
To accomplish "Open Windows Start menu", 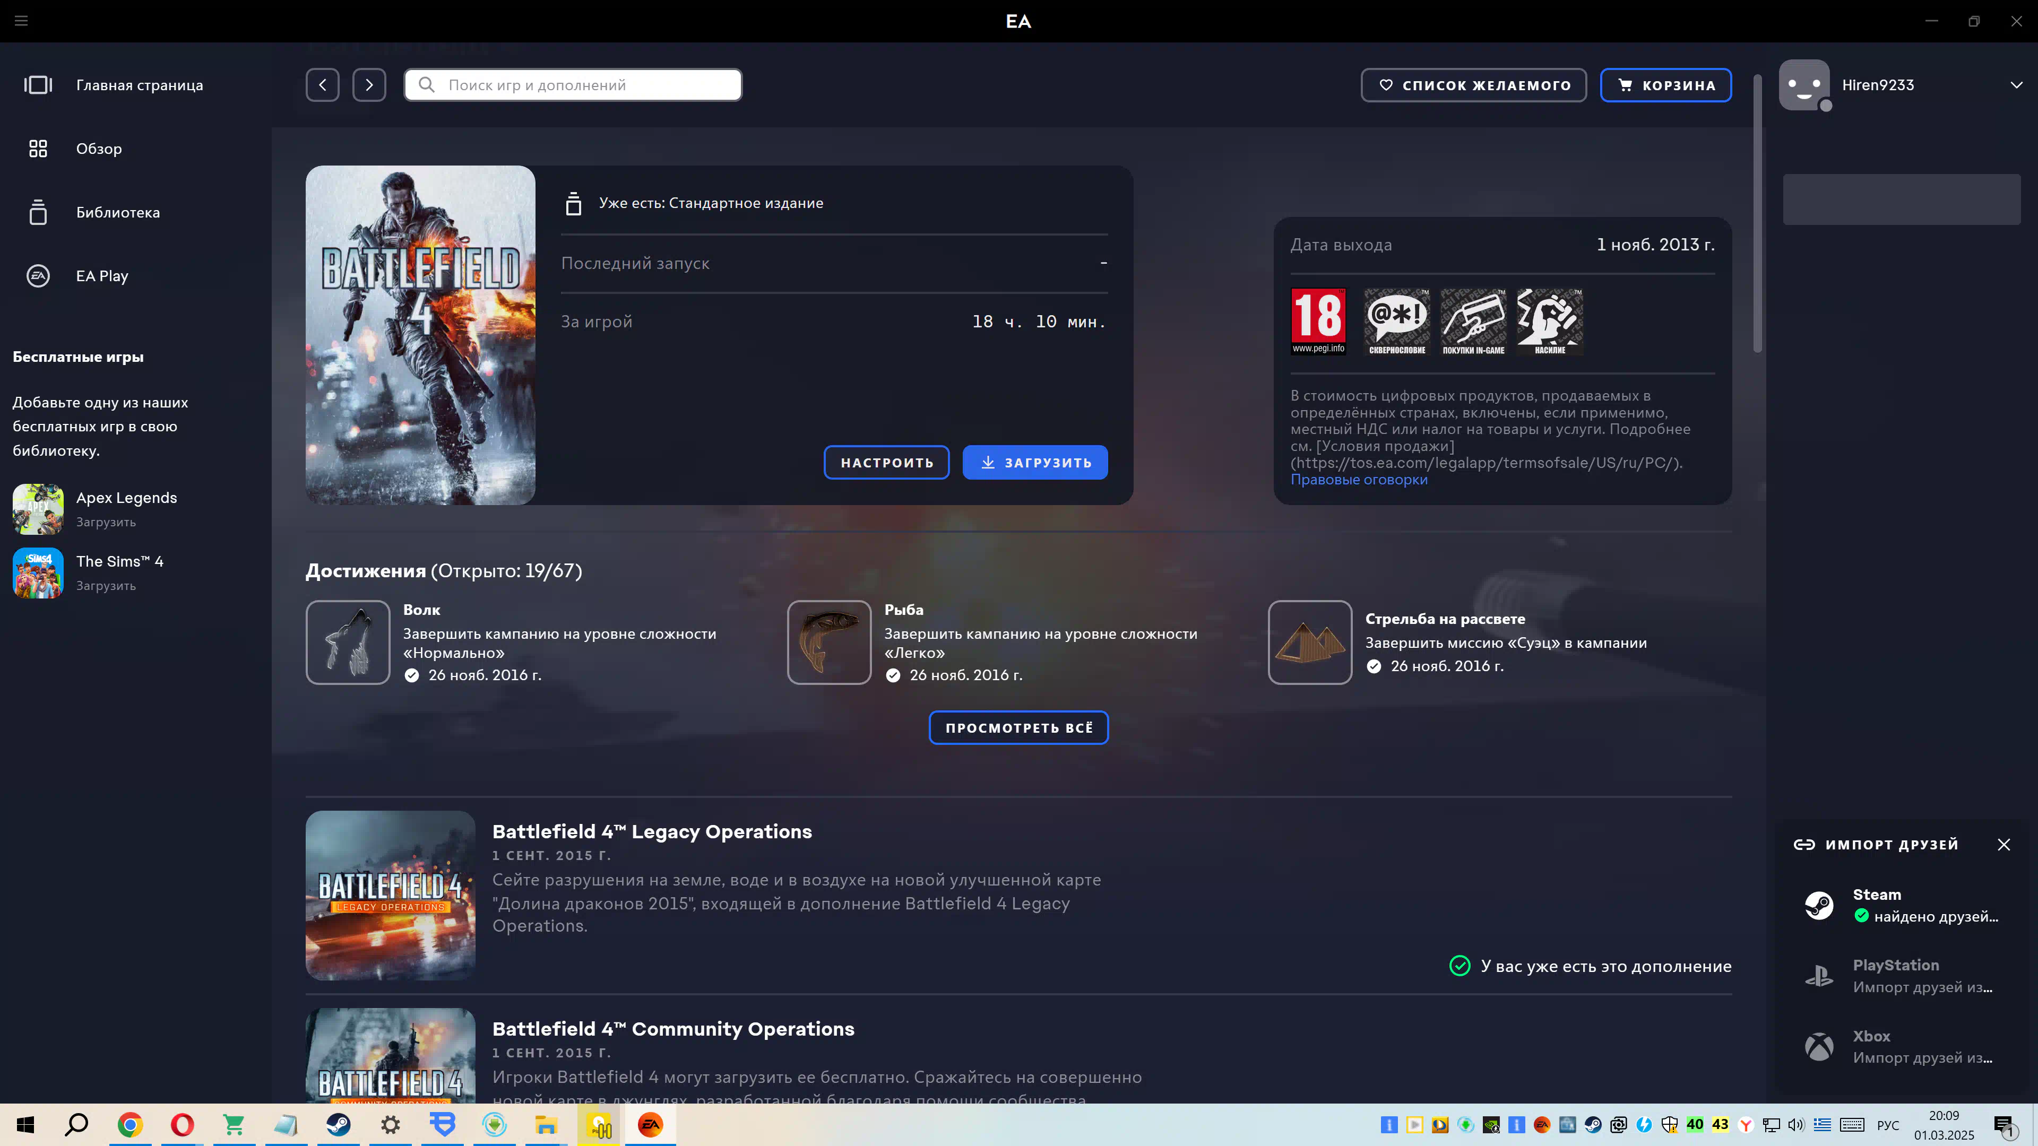I will (25, 1125).
